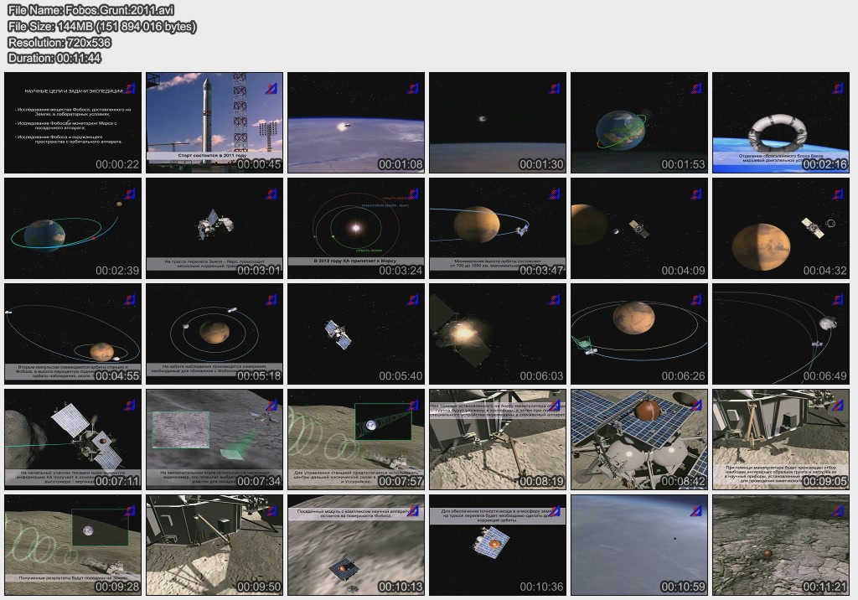Open the lander with red sphere thumbnail at 00:08:42

click(639, 439)
